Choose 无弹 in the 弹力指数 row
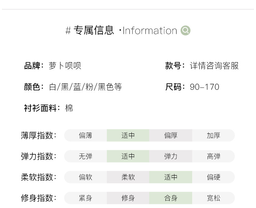The width and height of the screenshot is (256, 208). [85, 156]
